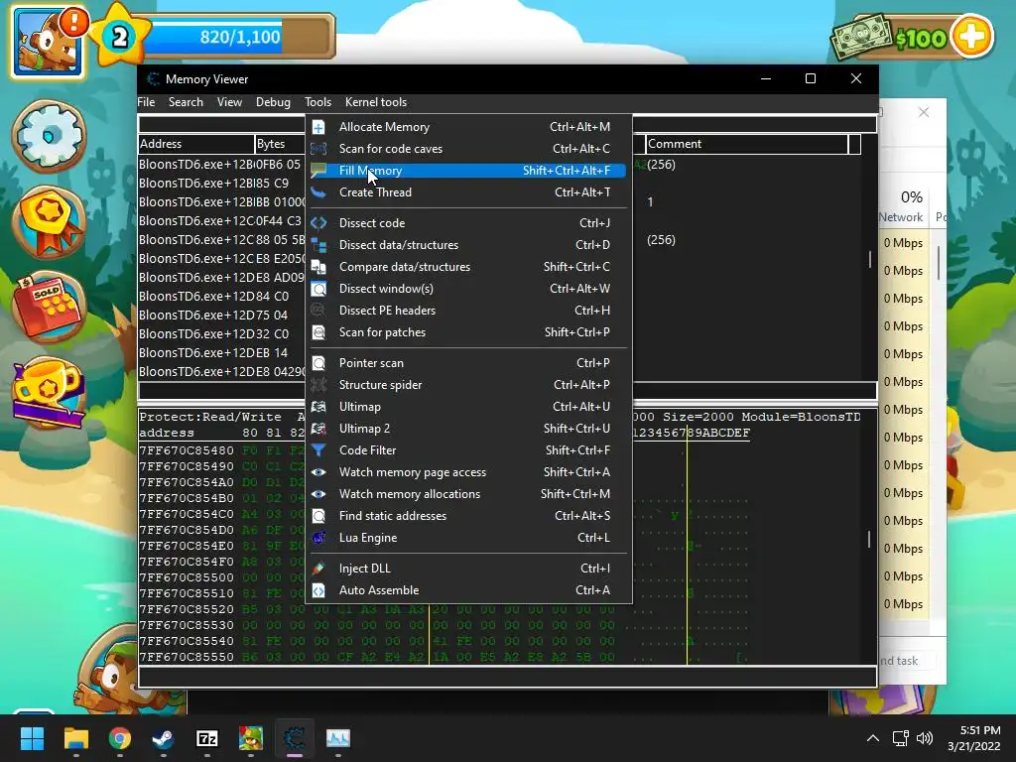The width and height of the screenshot is (1016, 762).
Task: Add Monkey Money with the plus button
Action: 971,37
